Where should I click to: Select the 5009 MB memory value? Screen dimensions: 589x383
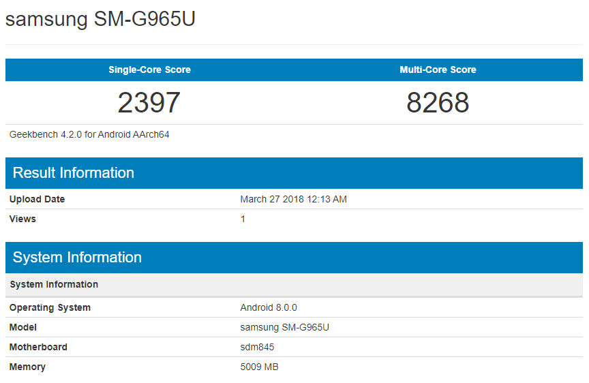(259, 367)
